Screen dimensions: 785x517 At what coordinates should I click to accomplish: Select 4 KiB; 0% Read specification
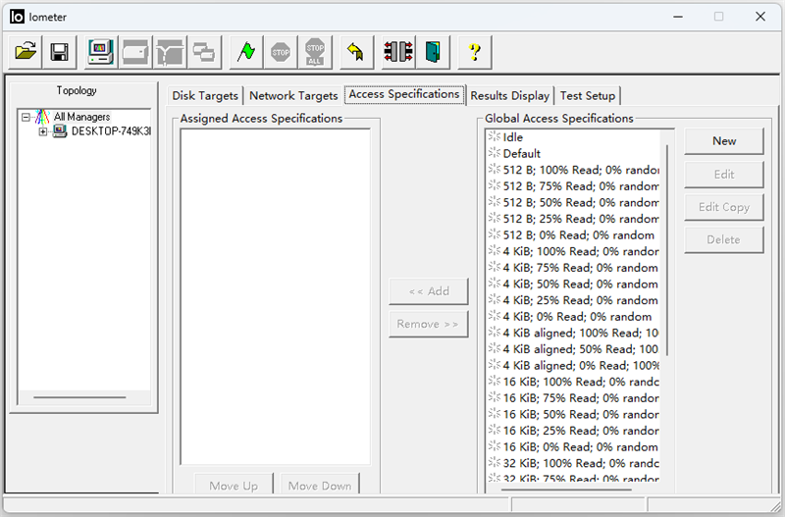[x=573, y=316]
